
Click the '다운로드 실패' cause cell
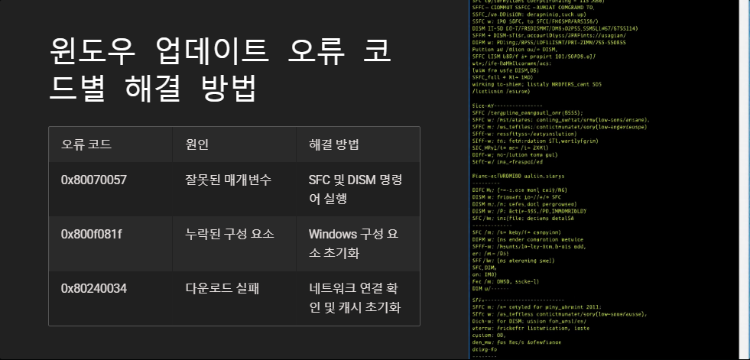(235, 298)
